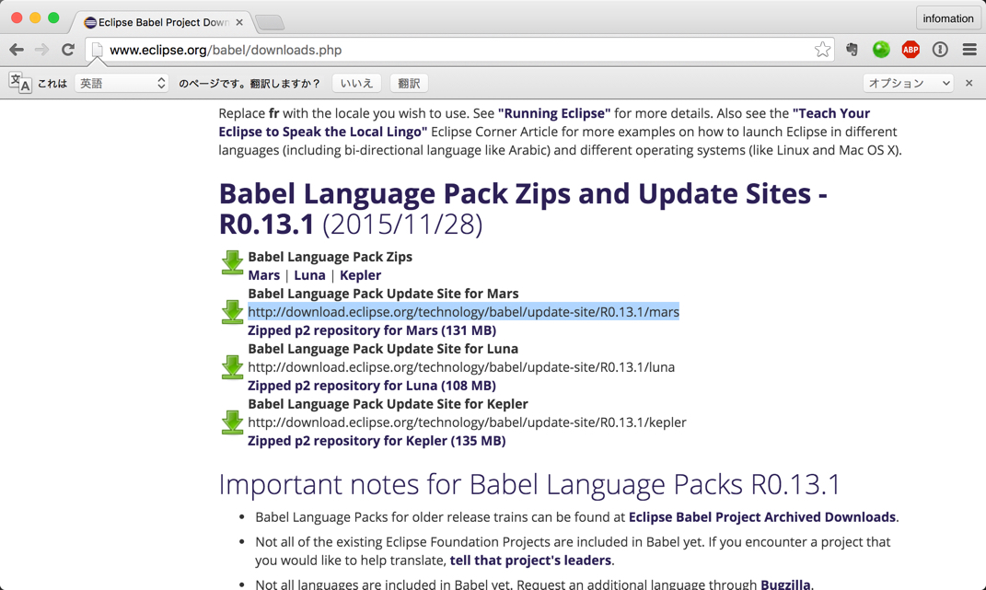Decline translation with the いいえ button
This screenshot has height=590, width=986.
click(x=356, y=83)
